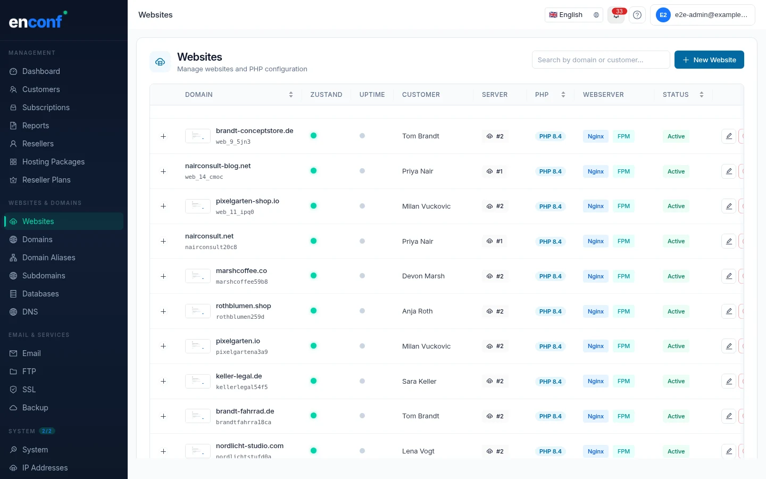Expand the keller-legal.de row
This screenshot has width=766, height=479.
[x=163, y=381]
